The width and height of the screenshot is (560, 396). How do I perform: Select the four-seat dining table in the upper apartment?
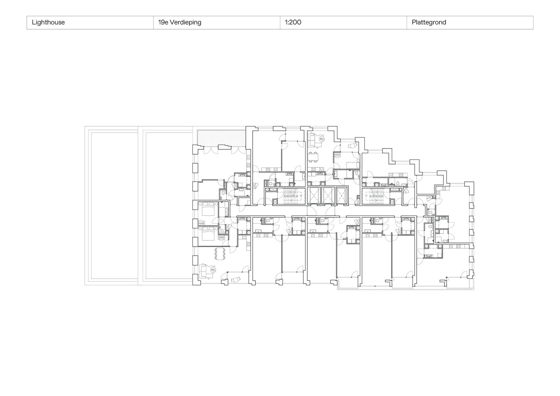click(313, 157)
